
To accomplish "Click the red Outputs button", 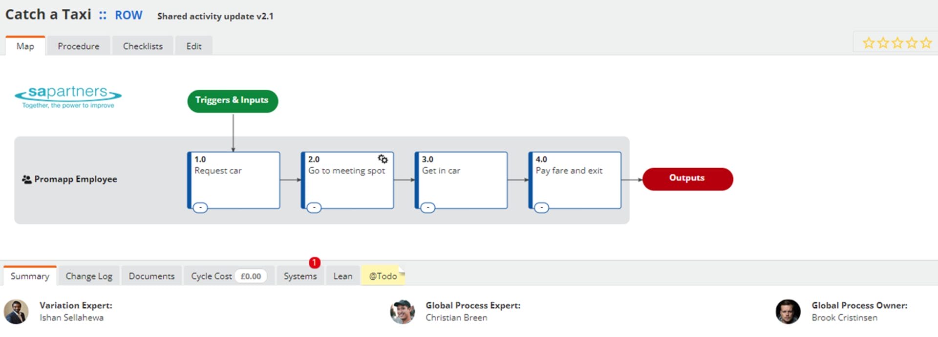I will point(687,178).
